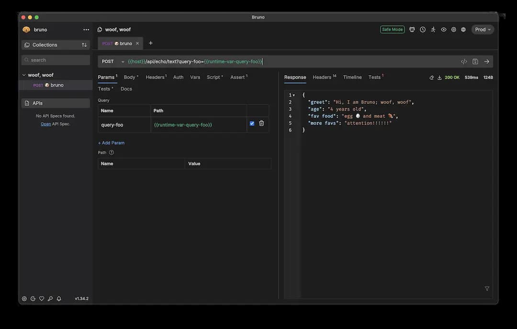This screenshot has width=517, height=329.
Task: Save the request using the disk icon
Action: tap(475, 62)
